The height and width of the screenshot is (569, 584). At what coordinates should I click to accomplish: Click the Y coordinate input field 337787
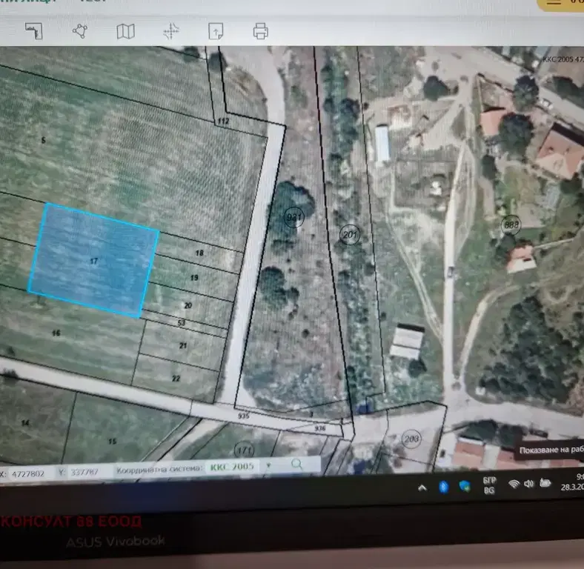84,472
